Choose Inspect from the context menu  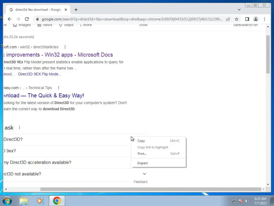pyautogui.click(x=158, y=163)
